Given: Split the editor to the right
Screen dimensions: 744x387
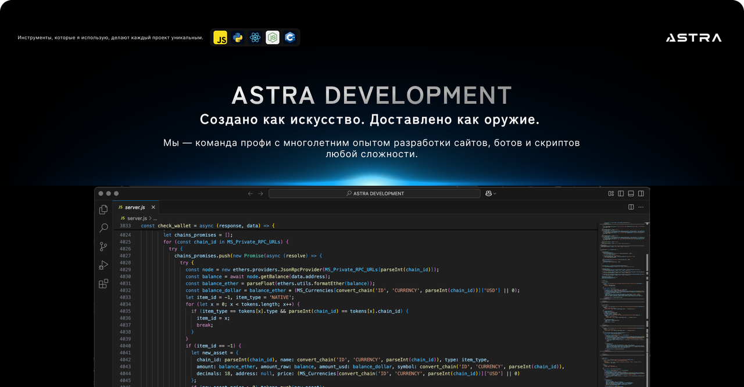Looking at the screenshot, I should tap(631, 207).
